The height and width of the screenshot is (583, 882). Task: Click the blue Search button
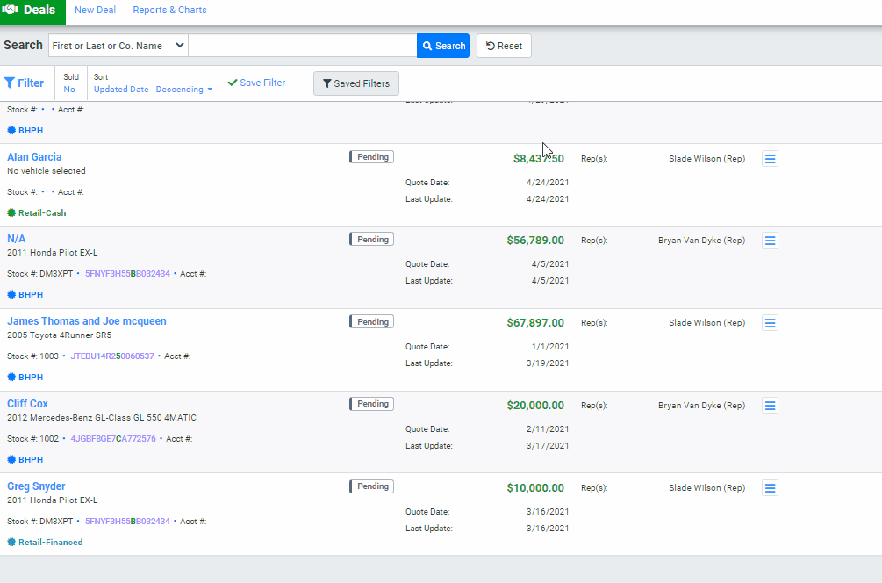pos(443,46)
